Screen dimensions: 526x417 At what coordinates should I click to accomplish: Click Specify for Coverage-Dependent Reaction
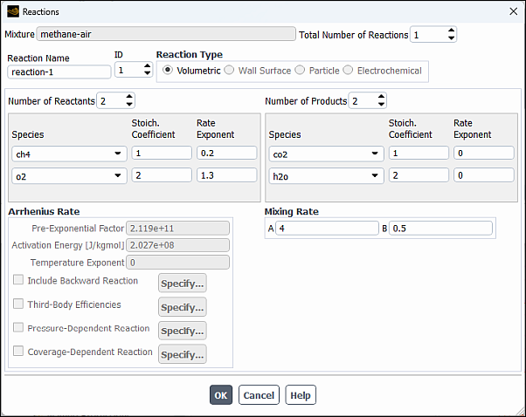click(x=182, y=354)
